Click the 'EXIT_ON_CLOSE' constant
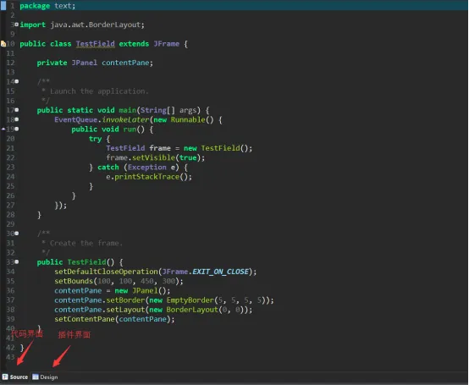This screenshot has height=385, width=469. tap(220, 272)
